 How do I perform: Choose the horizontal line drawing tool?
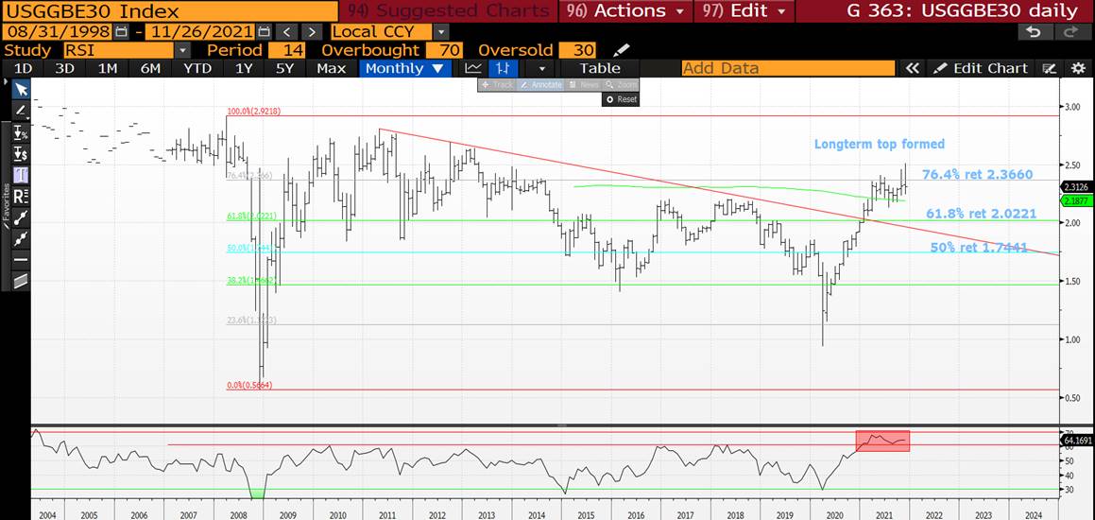21,259
